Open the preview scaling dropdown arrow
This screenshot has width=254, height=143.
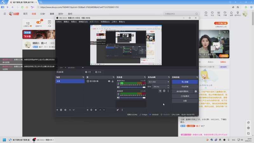pyautogui.click(x=83, y=67)
